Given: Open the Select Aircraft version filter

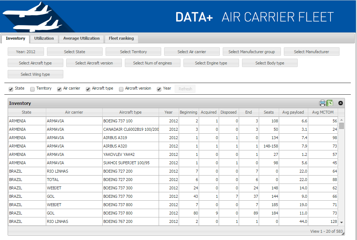Looking at the screenshot, I should pos(94,63).
